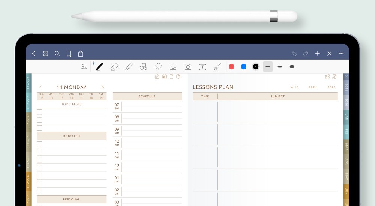The image size is (375, 206).
Task: Open the three-dot more options menu
Action: point(341,54)
